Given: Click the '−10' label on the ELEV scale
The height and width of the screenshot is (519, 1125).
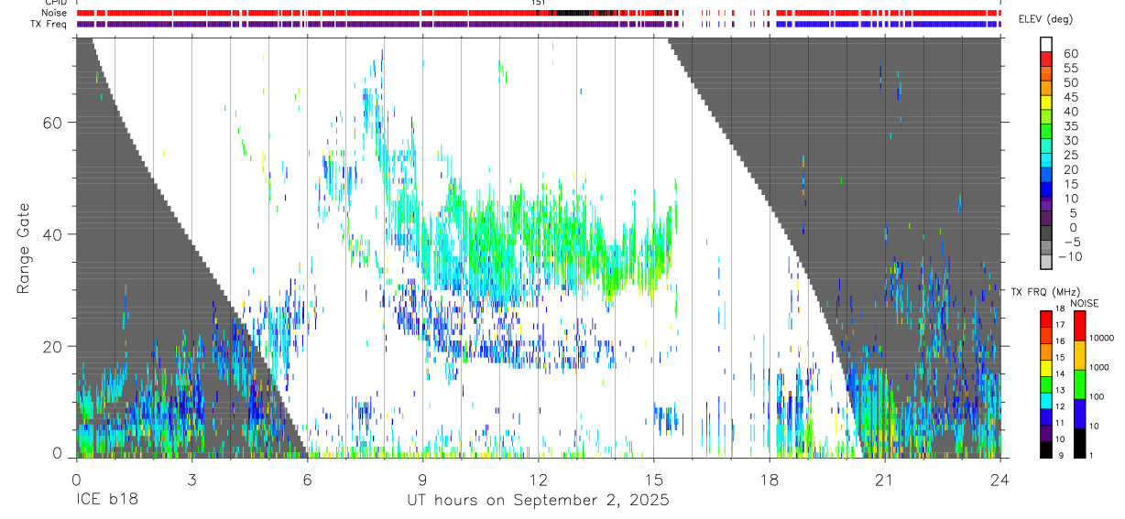Looking at the screenshot, I should pos(1068,257).
